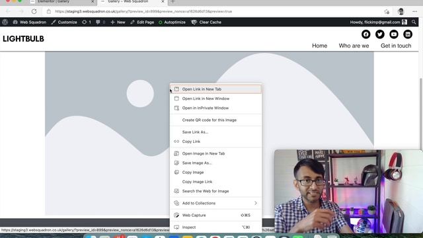The image size is (423, 238).
Task: Click Edit Page in admin bar
Action: point(142,22)
